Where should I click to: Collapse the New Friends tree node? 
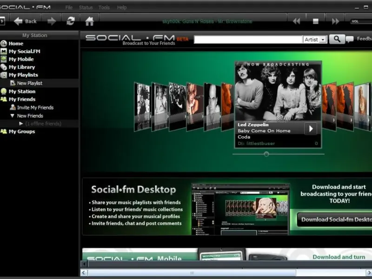(x=13, y=116)
